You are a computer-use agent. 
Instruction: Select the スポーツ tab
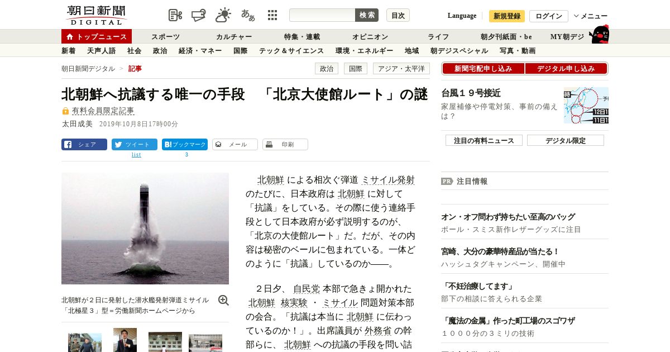pos(165,37)
